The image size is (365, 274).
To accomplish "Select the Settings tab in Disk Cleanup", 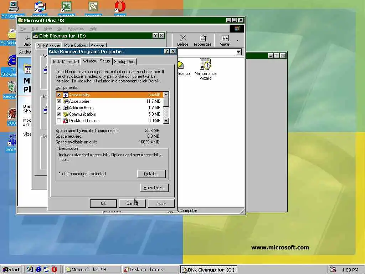I will [98, 46].
